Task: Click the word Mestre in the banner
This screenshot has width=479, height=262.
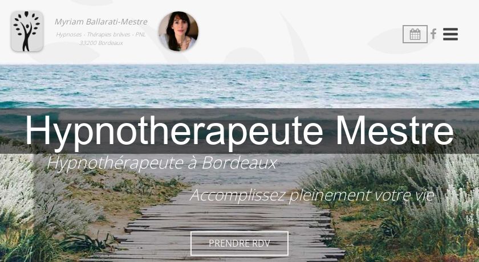Action: (x=395, y=130)
